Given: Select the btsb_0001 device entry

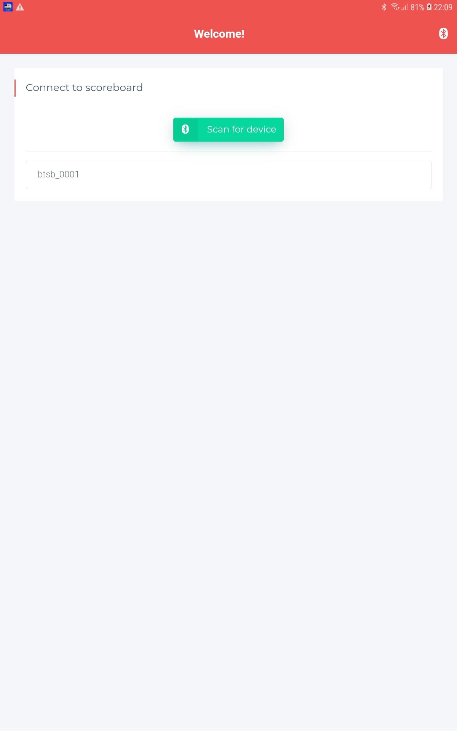Looking at the screenshot, I should tap(228, 175).
